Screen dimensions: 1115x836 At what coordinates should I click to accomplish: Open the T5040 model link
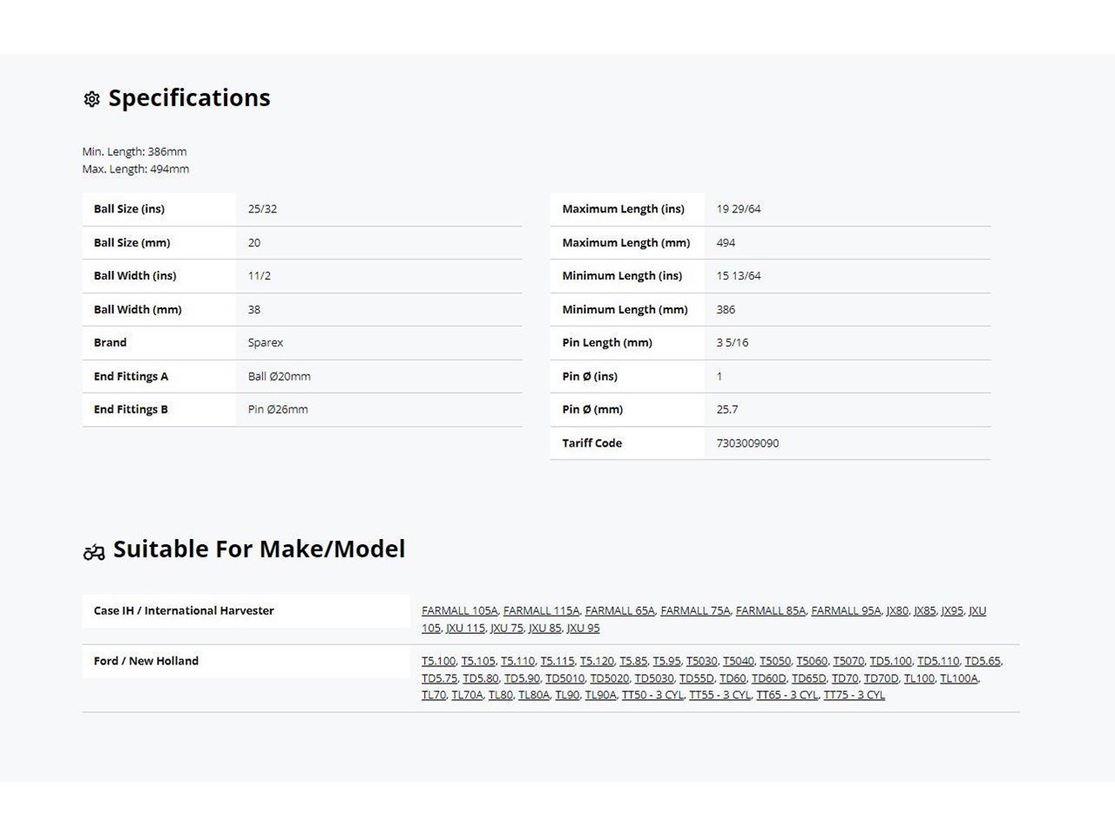[x=739, y=662]
